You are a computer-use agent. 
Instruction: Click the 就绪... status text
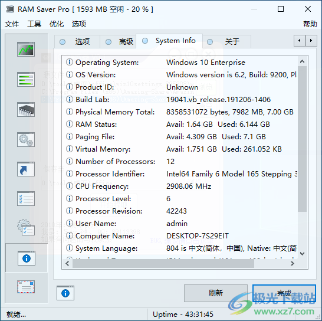tap(16, 315)
